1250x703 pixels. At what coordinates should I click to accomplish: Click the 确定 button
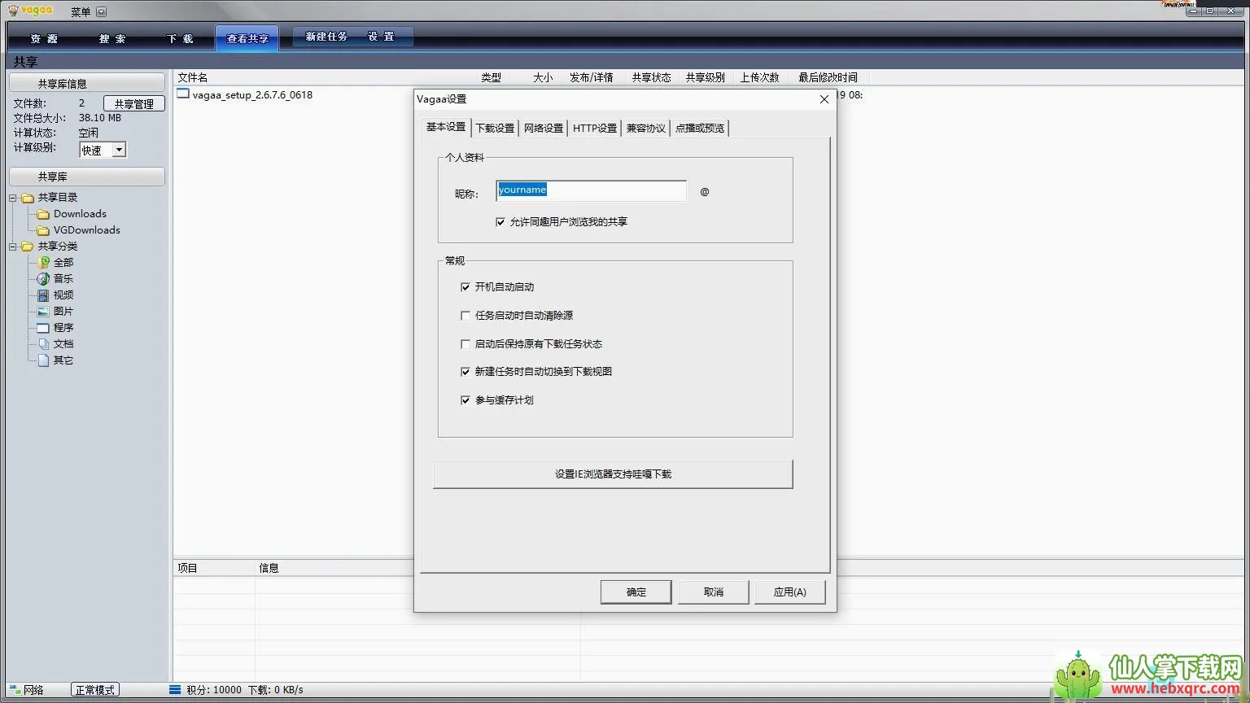pyautogui.click(x=636, y=592)
